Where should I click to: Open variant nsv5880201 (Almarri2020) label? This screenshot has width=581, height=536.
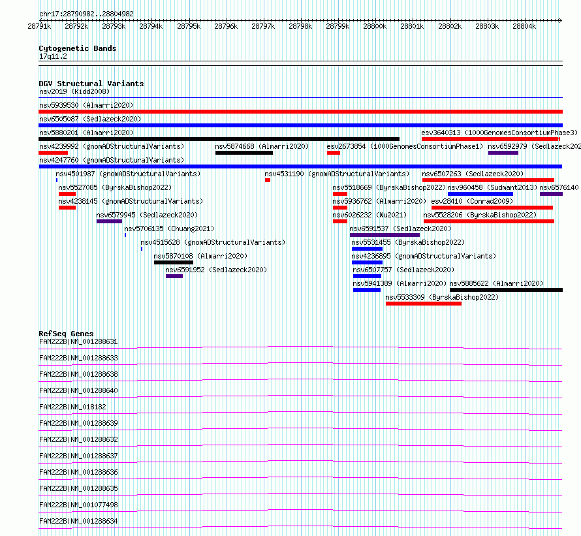tap(86, 133)
